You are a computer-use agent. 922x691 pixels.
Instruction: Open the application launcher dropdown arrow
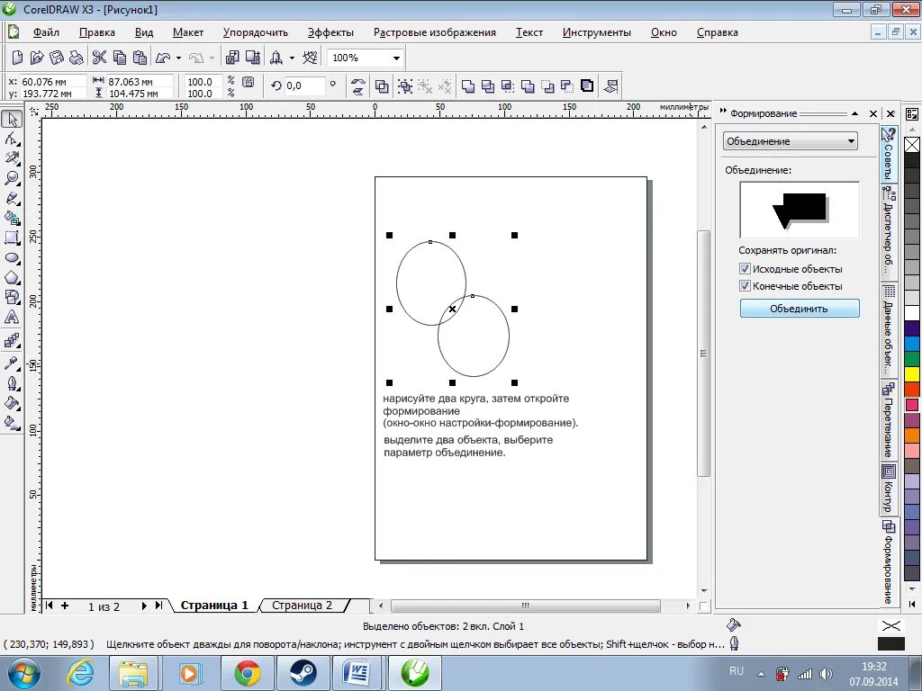click(x=292, y=58)
